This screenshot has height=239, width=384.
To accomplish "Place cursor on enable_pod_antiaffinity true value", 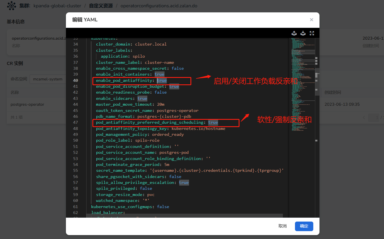I will coord(162,80).
